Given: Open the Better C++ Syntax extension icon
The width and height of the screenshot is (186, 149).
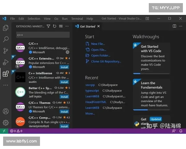Looking at the screenshot, I should (20, 92).
